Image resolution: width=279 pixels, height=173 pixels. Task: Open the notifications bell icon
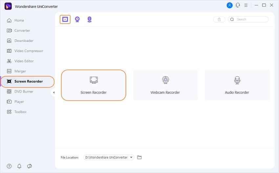pos(19,166)
